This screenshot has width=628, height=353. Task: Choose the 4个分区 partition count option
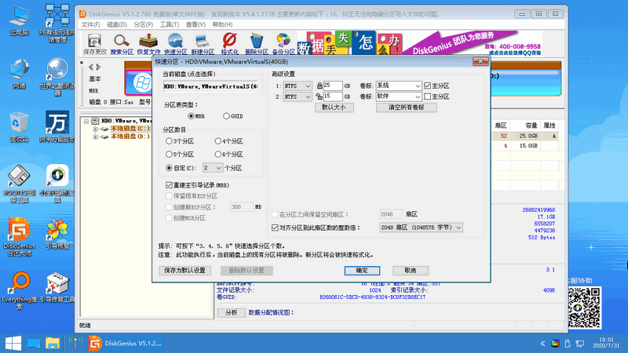218,141
